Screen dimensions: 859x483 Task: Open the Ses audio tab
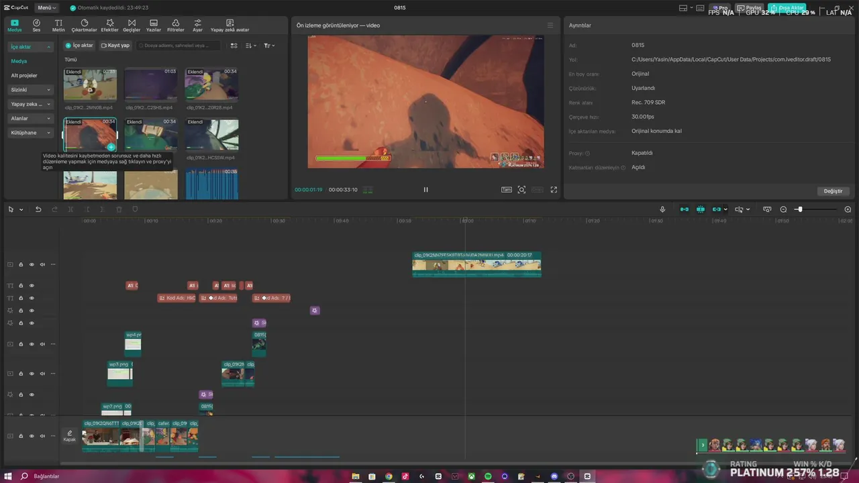tap(36, 25)
